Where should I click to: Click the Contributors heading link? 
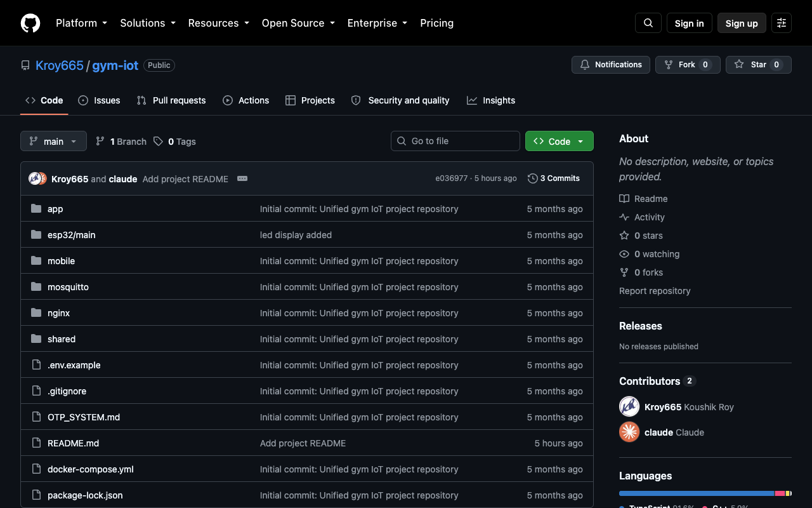click(657, 381)
